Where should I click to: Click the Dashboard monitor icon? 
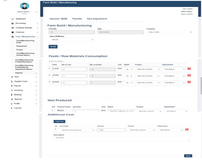(x=13, y=19)
